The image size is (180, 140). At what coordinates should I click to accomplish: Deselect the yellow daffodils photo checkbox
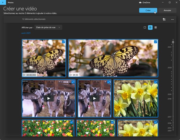click(x=156, y=82)
